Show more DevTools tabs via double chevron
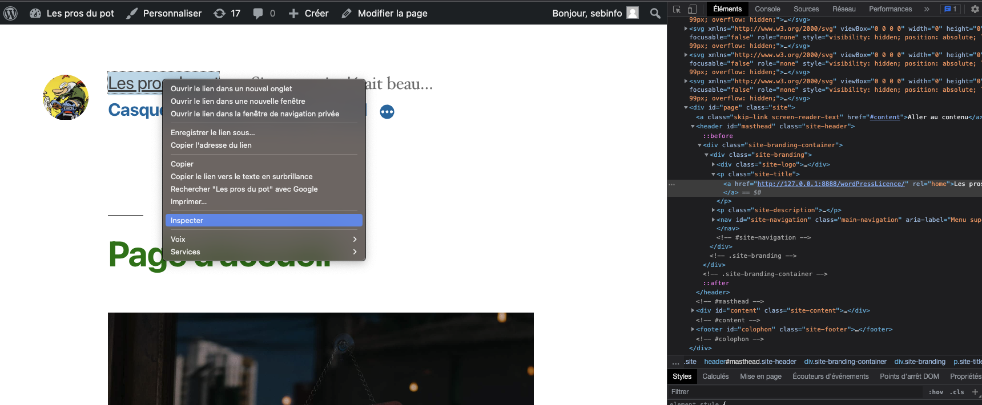 927,9
